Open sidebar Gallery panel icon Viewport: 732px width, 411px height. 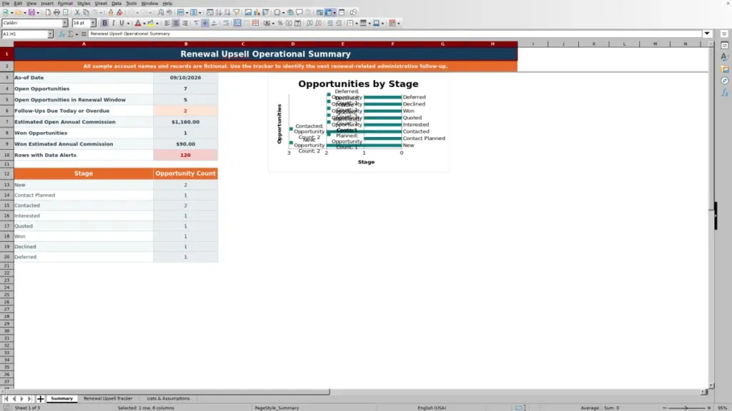point(725,69)
